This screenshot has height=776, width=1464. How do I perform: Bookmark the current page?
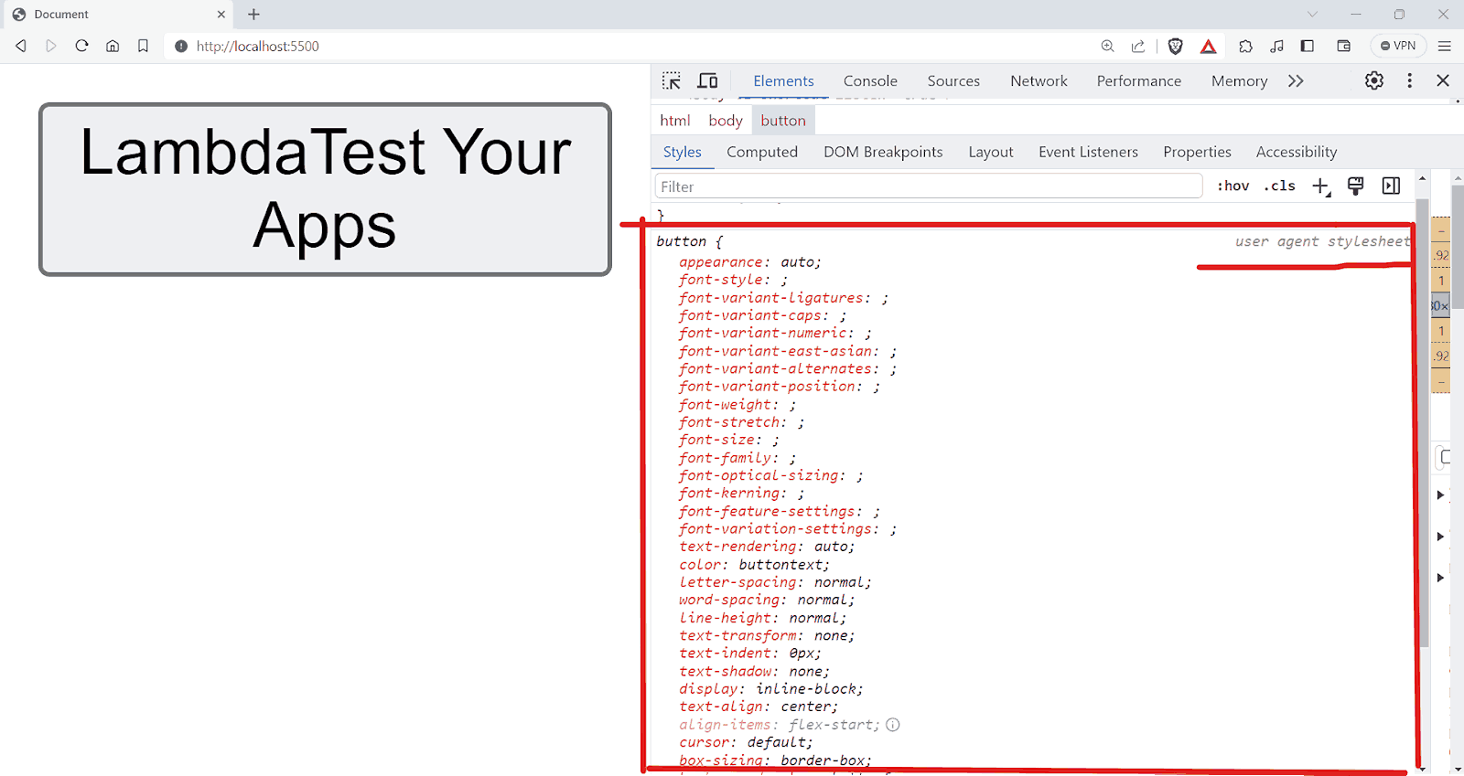click(143, 46)
